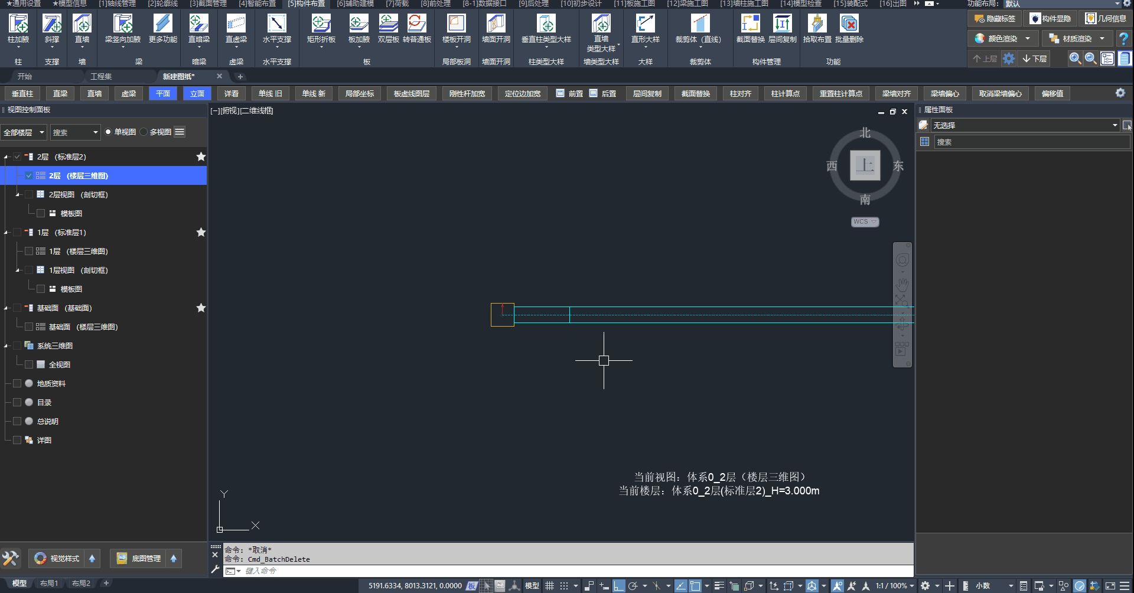Check the 全视图 checkbox
Screen dimensions: 1134x593
click(29, 364)
